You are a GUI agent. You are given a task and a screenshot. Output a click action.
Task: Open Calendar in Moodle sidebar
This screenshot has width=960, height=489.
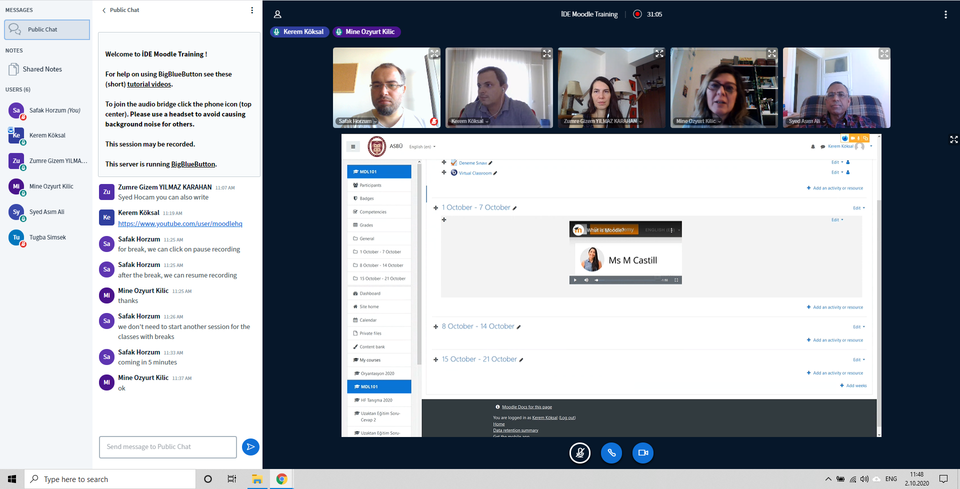click(x=379, y=320)
